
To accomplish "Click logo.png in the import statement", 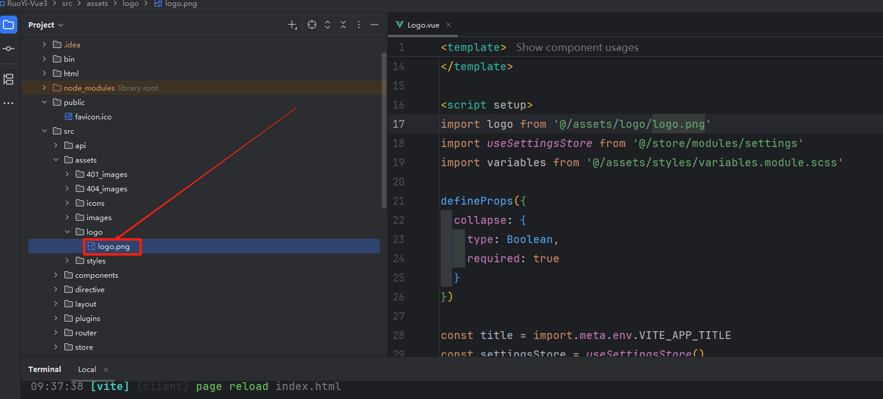I will 679,124.
